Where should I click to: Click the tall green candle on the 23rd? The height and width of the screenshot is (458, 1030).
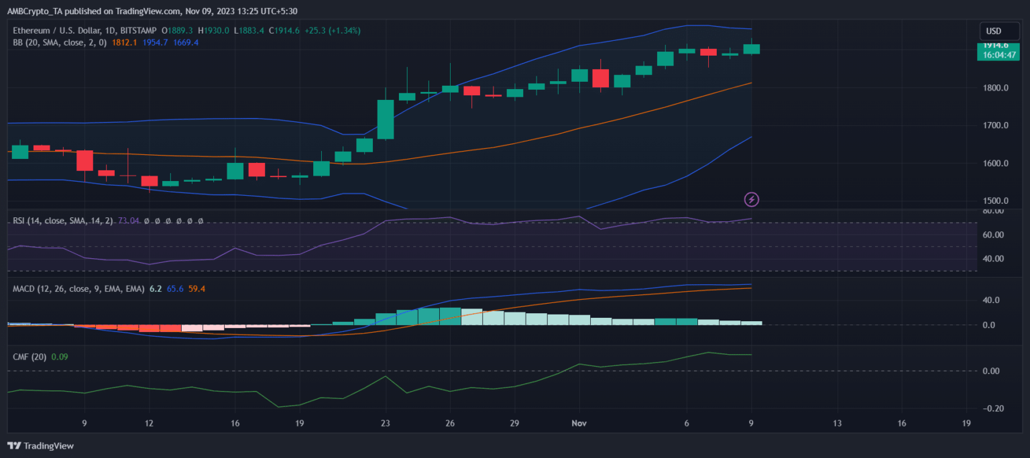coord(386,119)
